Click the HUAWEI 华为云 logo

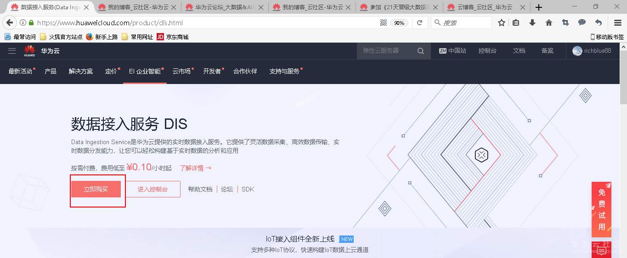point(42,50)
